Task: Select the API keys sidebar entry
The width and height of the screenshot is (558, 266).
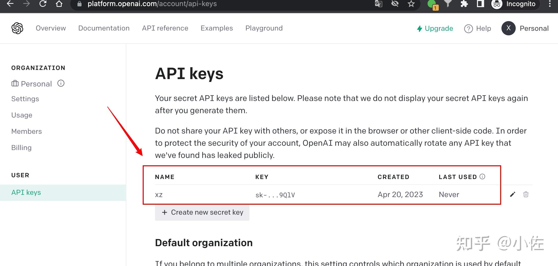Action: coord(26,192)
